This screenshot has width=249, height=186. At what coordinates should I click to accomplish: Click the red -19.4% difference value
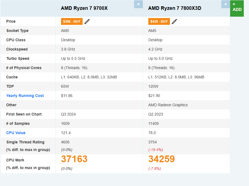[156, 150]
